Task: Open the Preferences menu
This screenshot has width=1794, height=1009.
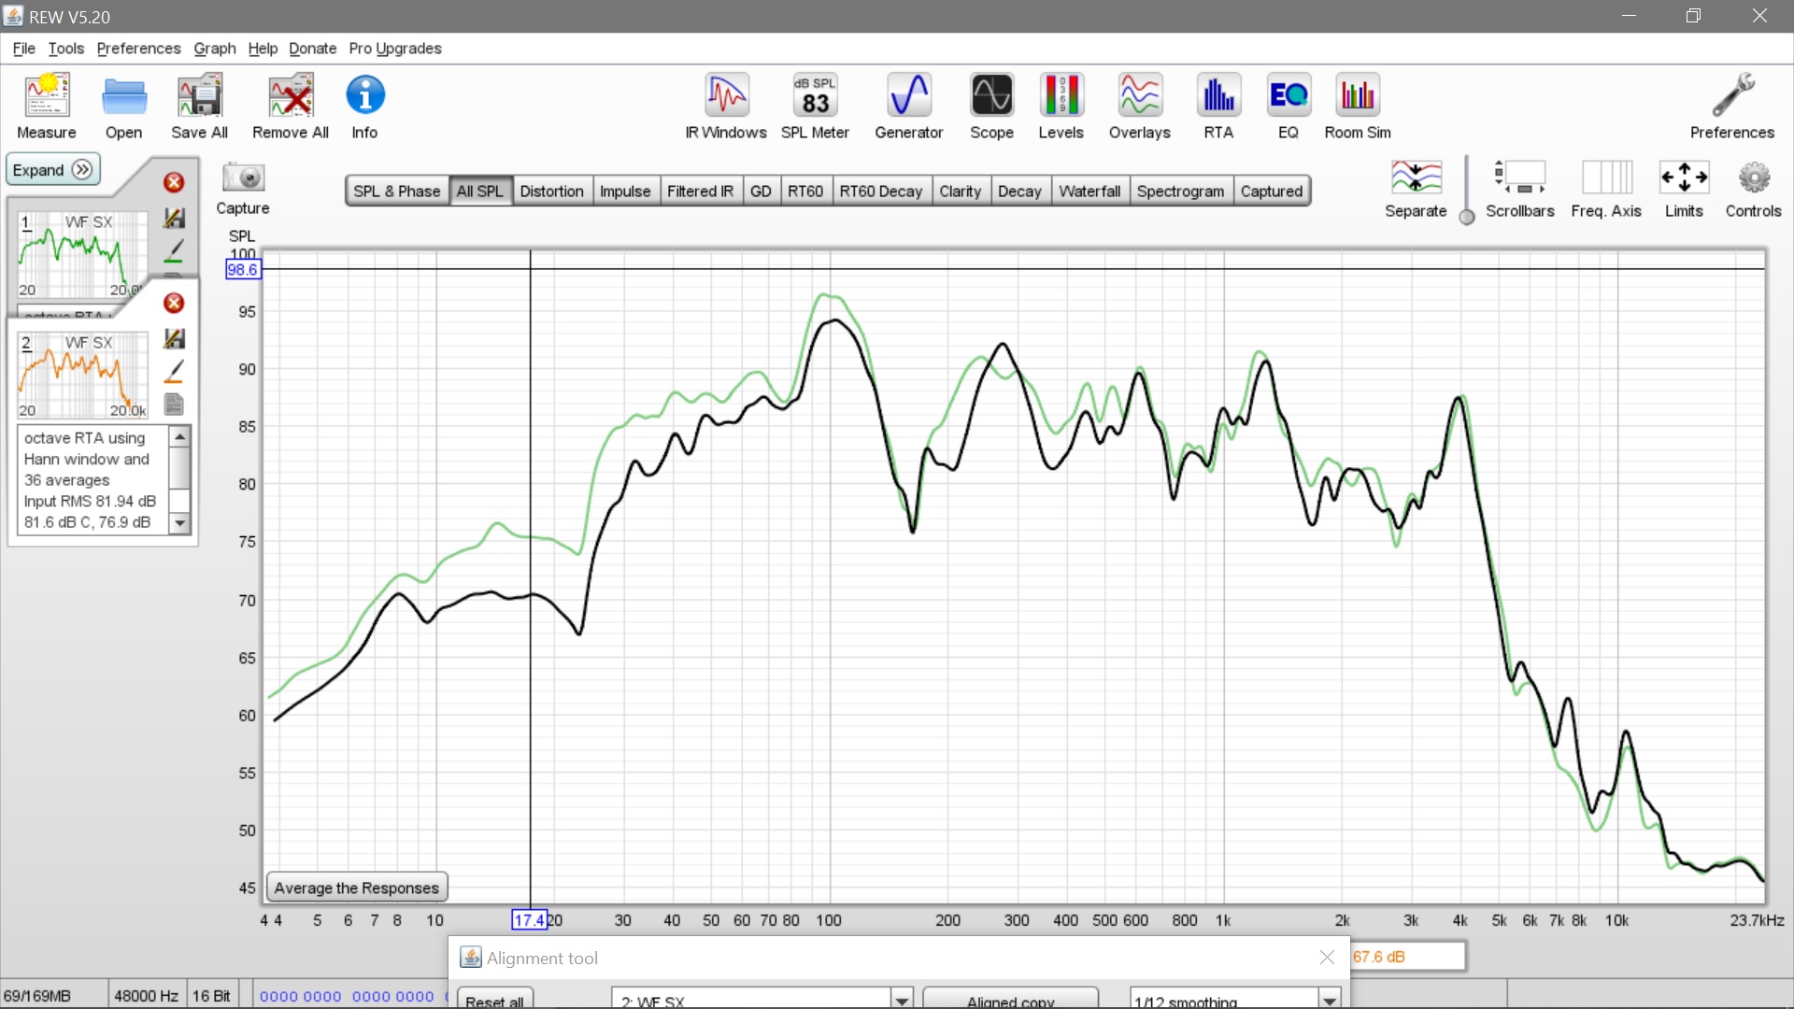Action: tap(138, 49)
